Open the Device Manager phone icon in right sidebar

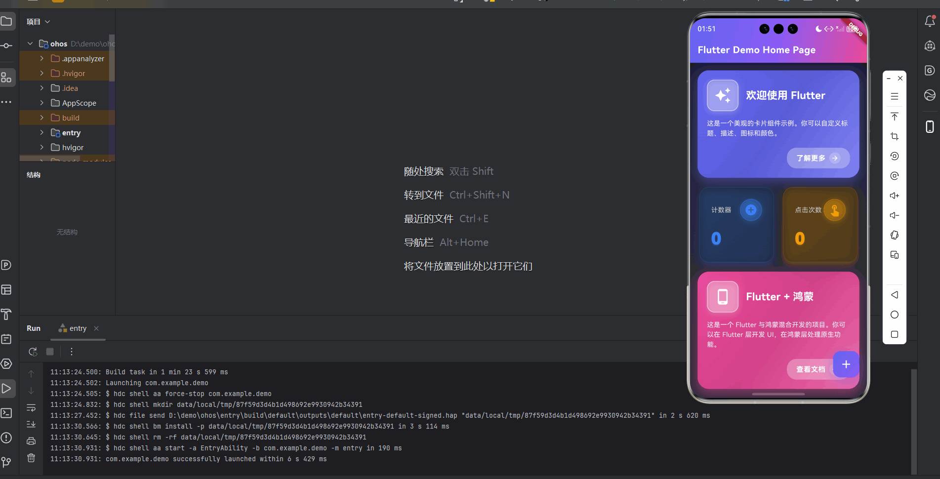[930, 126]
